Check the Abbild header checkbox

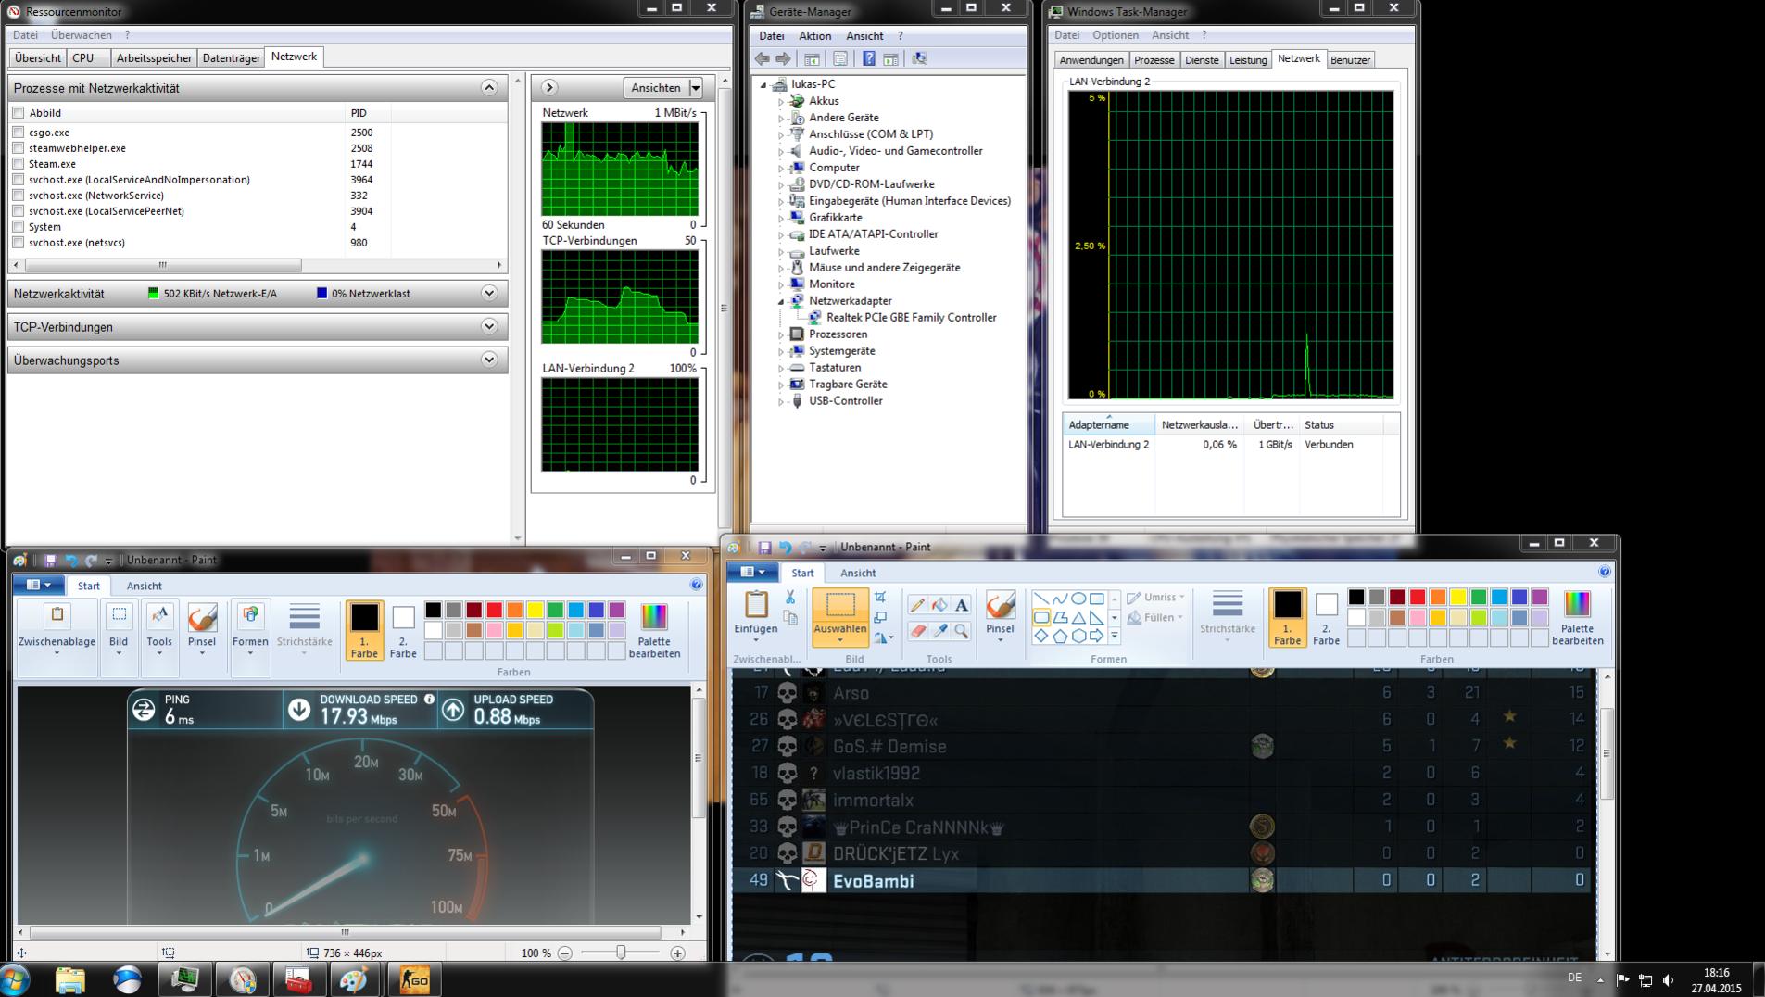point(19,113)
